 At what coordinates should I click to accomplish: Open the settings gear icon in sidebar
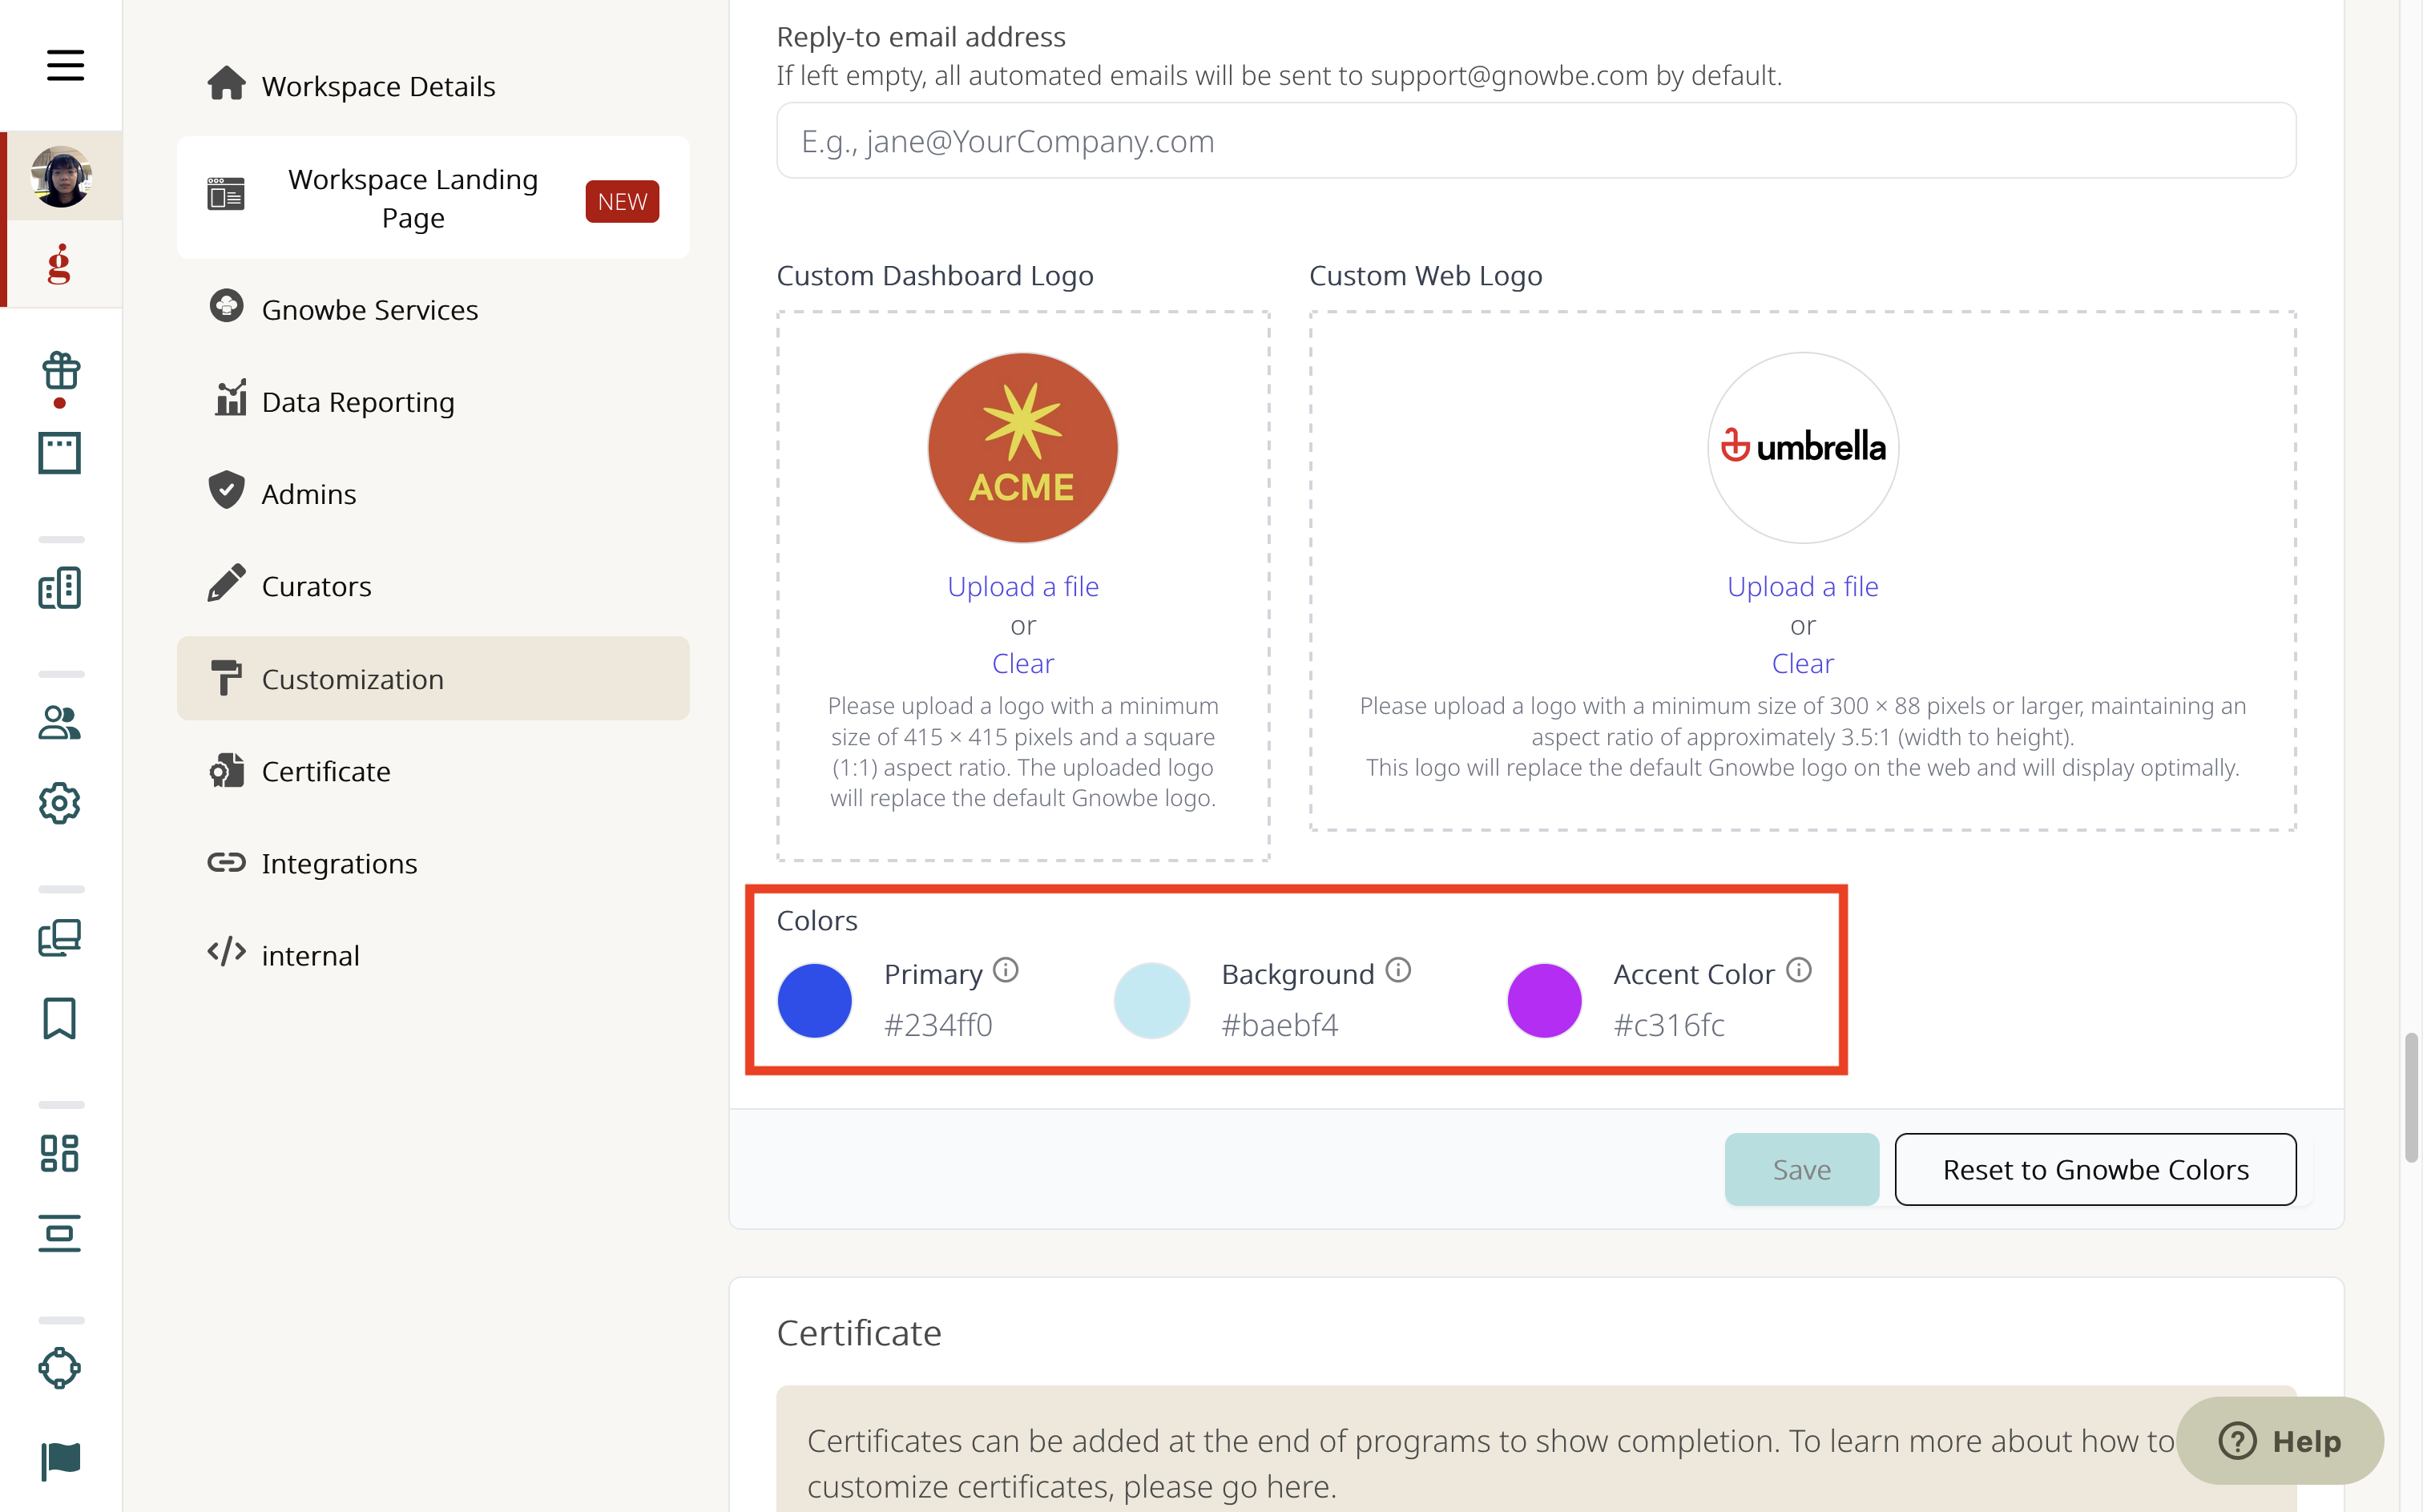(60, 803)
